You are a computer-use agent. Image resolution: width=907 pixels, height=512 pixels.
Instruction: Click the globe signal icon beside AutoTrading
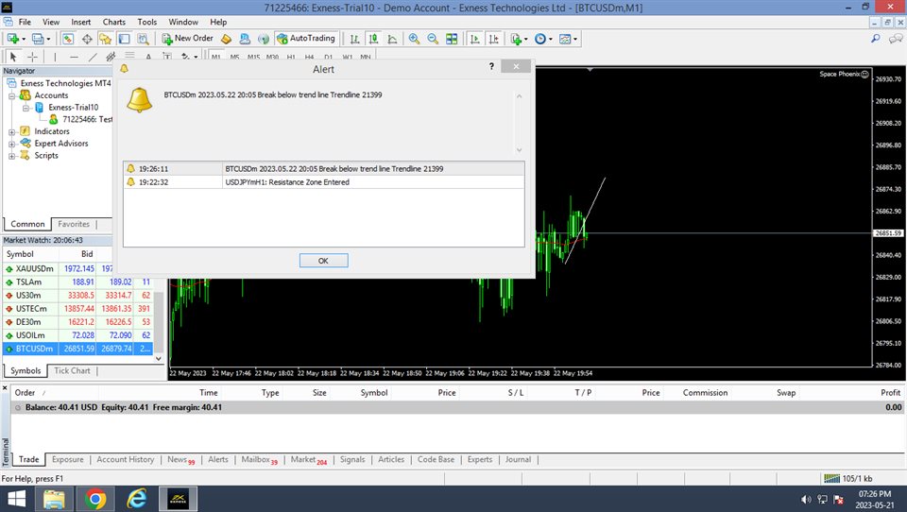264,39
